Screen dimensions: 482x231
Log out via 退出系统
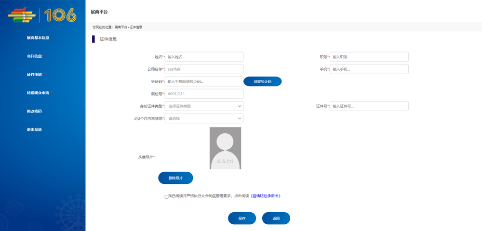click(34, 129)
